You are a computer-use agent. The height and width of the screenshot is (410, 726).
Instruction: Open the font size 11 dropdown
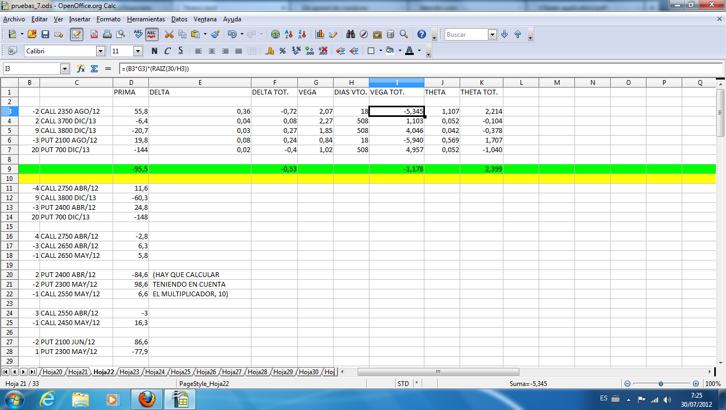(x=138, y=51)
